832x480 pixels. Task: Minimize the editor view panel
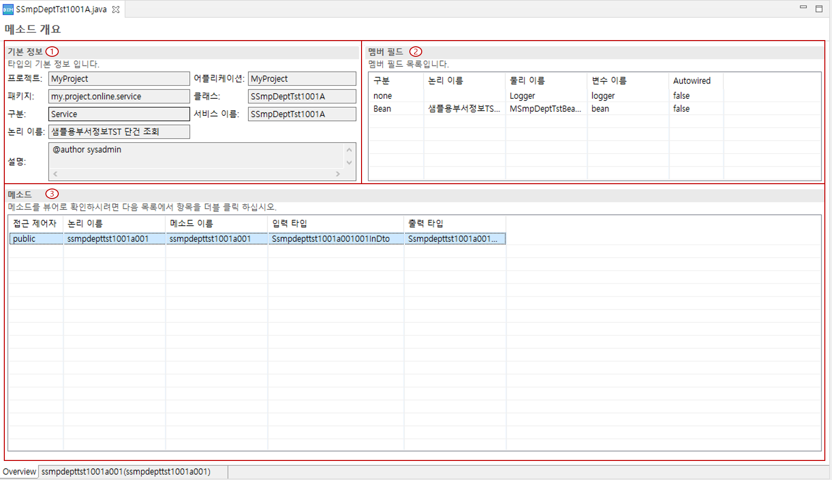point(803,8)
